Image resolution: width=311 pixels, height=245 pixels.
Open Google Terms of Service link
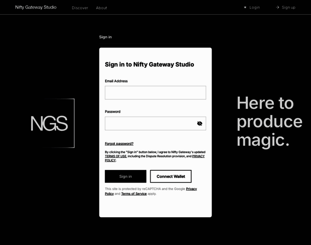134,194
